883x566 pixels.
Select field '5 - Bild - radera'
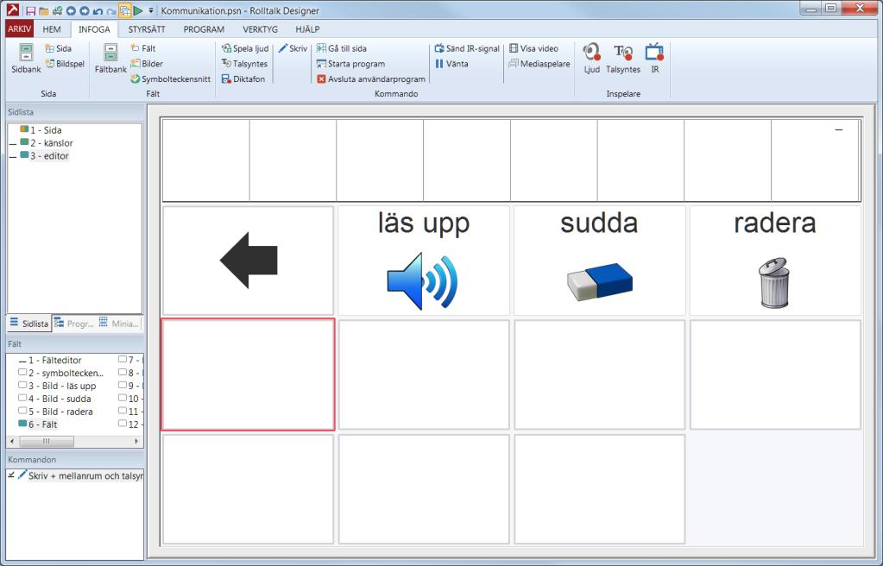point(56,412)
